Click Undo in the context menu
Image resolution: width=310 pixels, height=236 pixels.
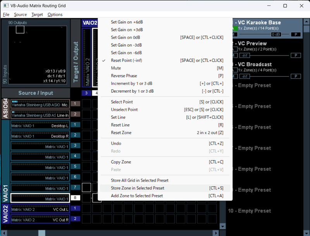coord(165,144)
